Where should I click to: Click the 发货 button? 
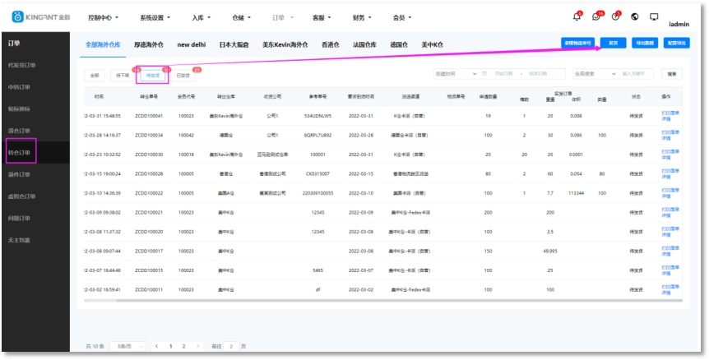point(613,43)
